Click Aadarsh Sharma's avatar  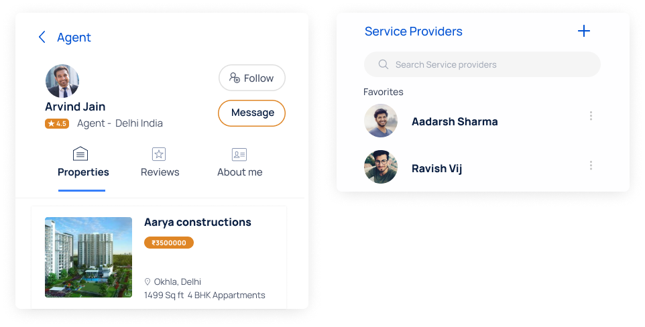(x=380, y=121)
